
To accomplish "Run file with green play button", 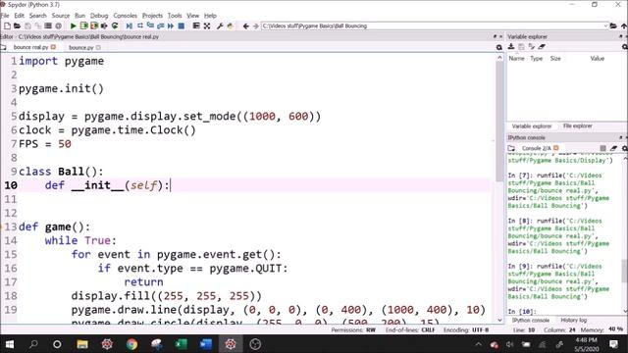I will (x=73, y=26).
